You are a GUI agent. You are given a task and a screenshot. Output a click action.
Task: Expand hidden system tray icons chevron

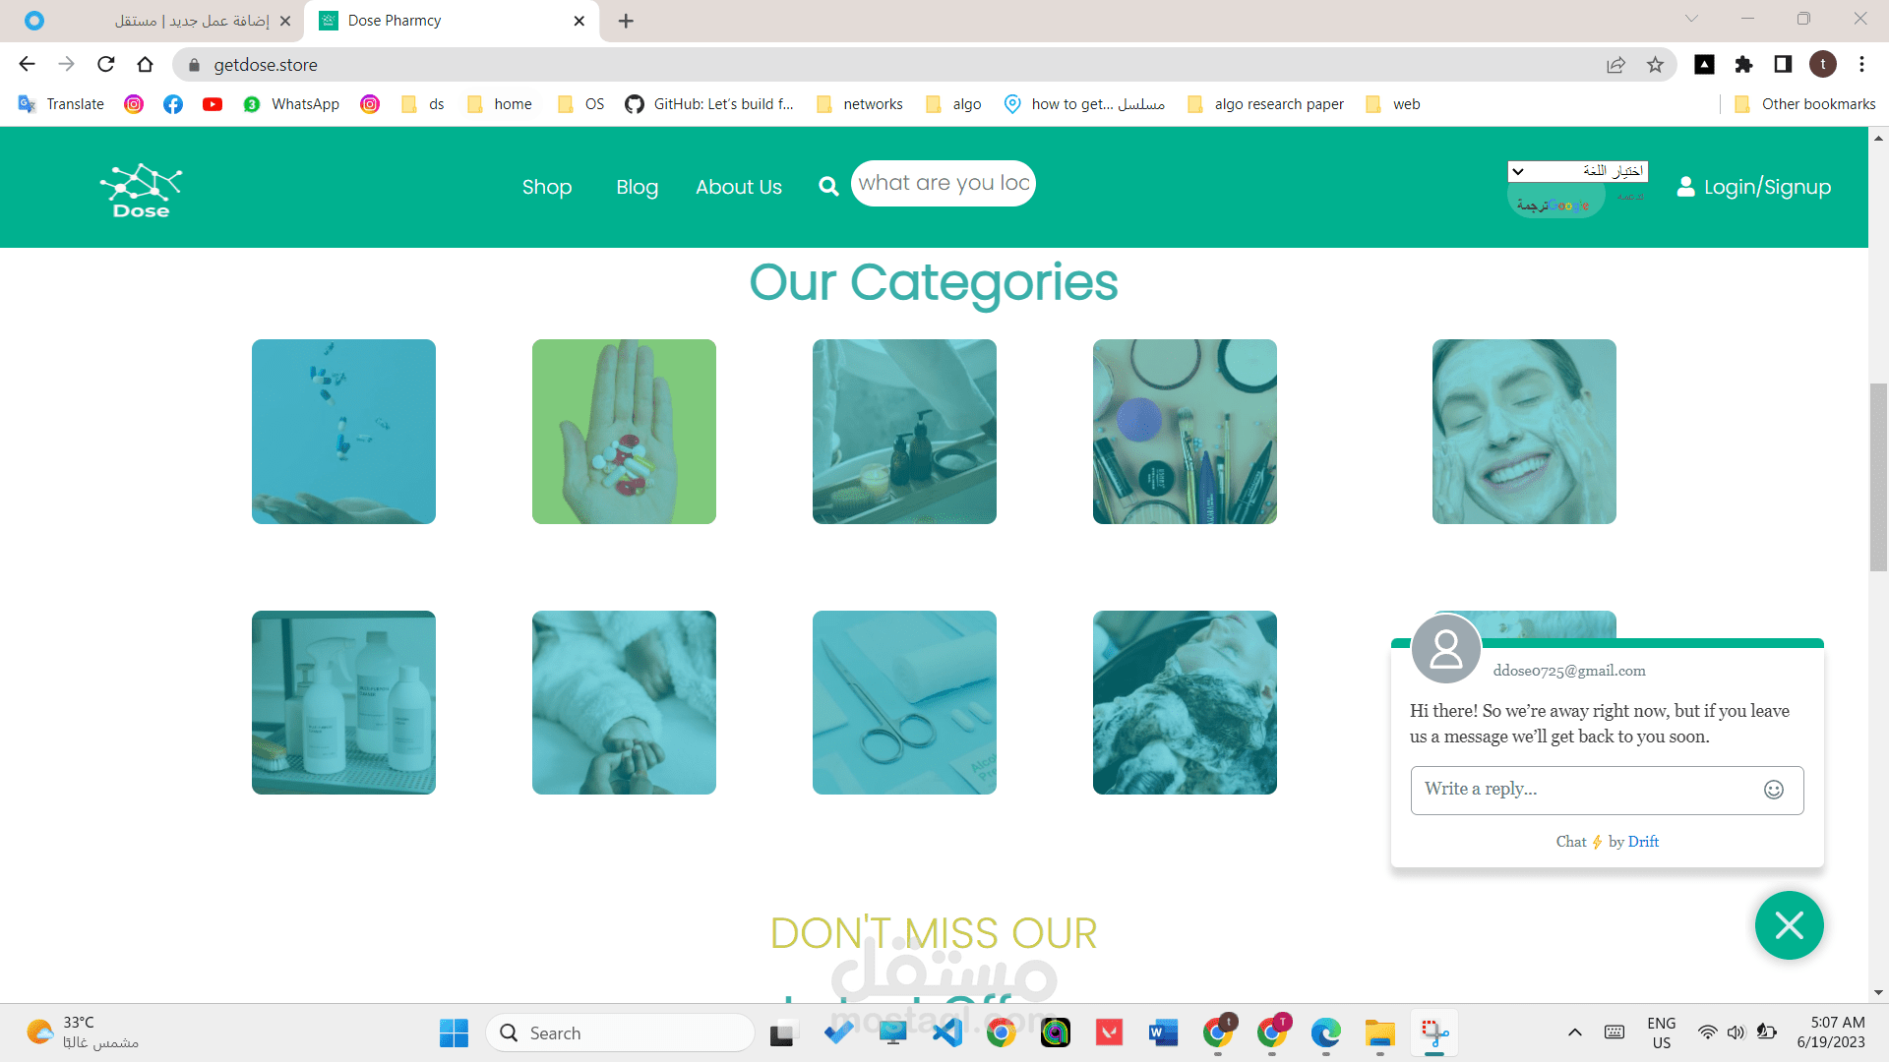click(x=1574, y=1032)
